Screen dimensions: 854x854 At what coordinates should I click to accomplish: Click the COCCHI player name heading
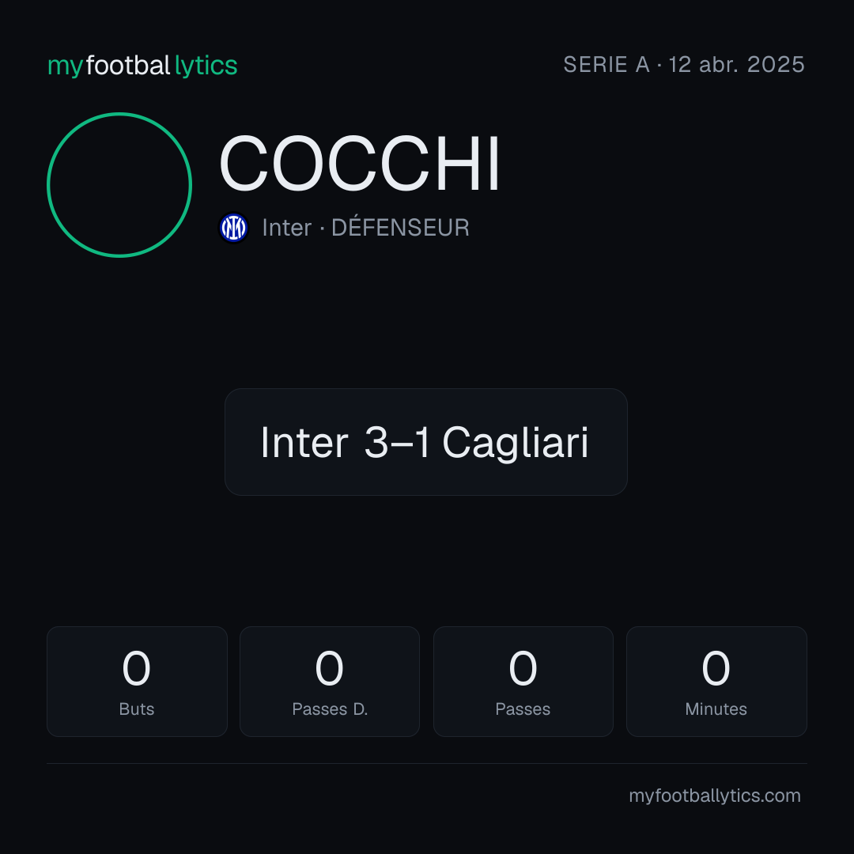[x=360, y=164]
